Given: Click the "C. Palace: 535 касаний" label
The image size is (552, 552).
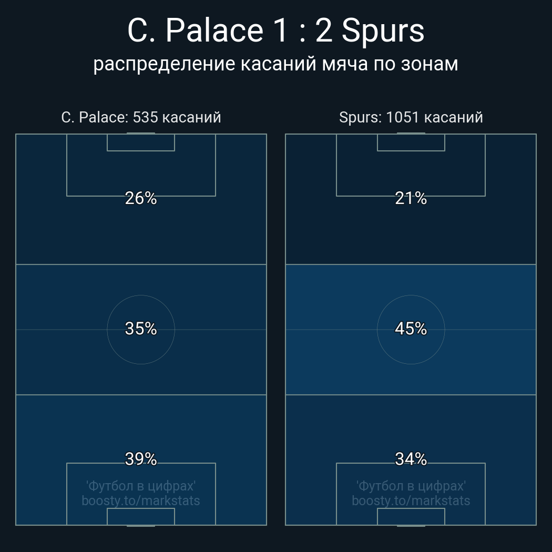Looking at the screenshot, I should coord(141,117).
